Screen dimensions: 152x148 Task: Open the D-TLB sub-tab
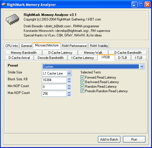click(x=122, y=58)
